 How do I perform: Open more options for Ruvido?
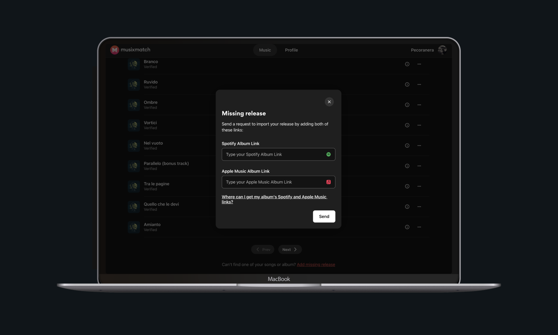point(419,84)
